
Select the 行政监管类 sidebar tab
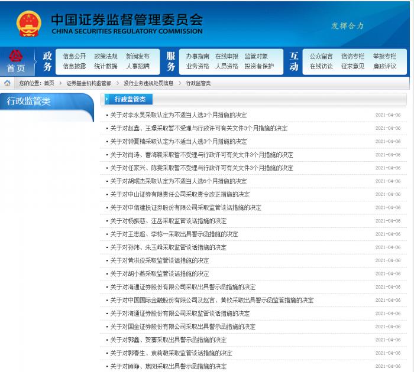point(30,101)
